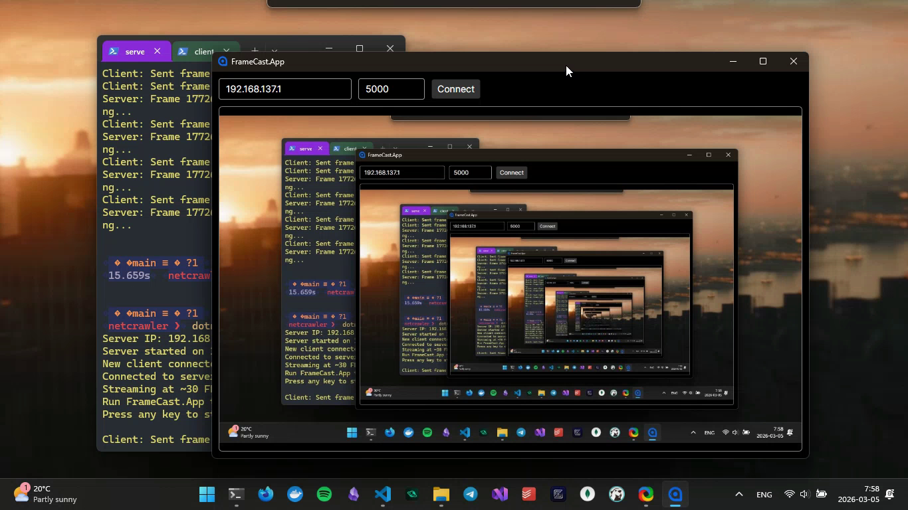Open the 20°C Partly sunny weather widget
This screenshot has height=510, width=908.
(x=45, y=494)
